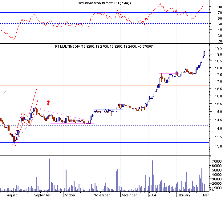
Task: Click the 40000 volume axis label
Action: click(x=217, y=175)
